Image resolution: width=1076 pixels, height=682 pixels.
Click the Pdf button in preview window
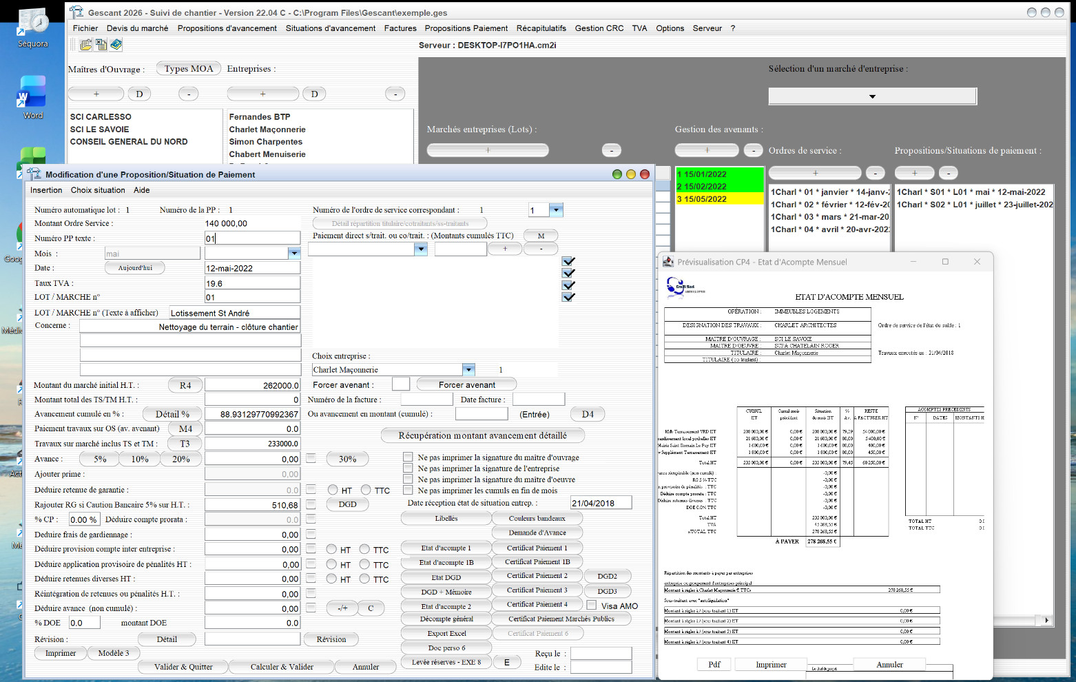[x=714, y=665]
